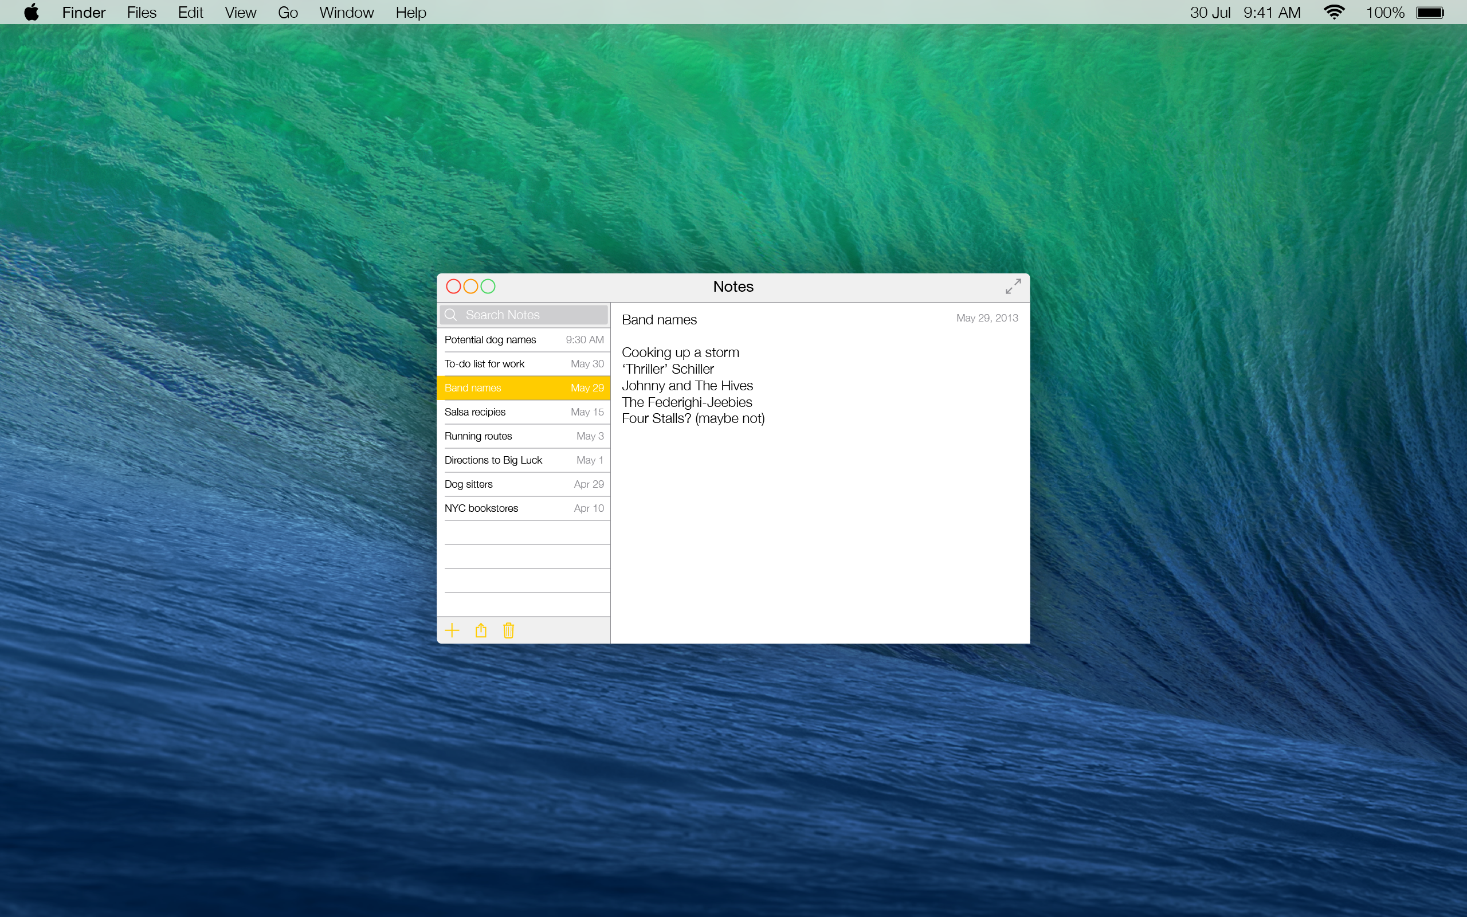
Task: Open the Help menu
Action: tap(410, 12)
